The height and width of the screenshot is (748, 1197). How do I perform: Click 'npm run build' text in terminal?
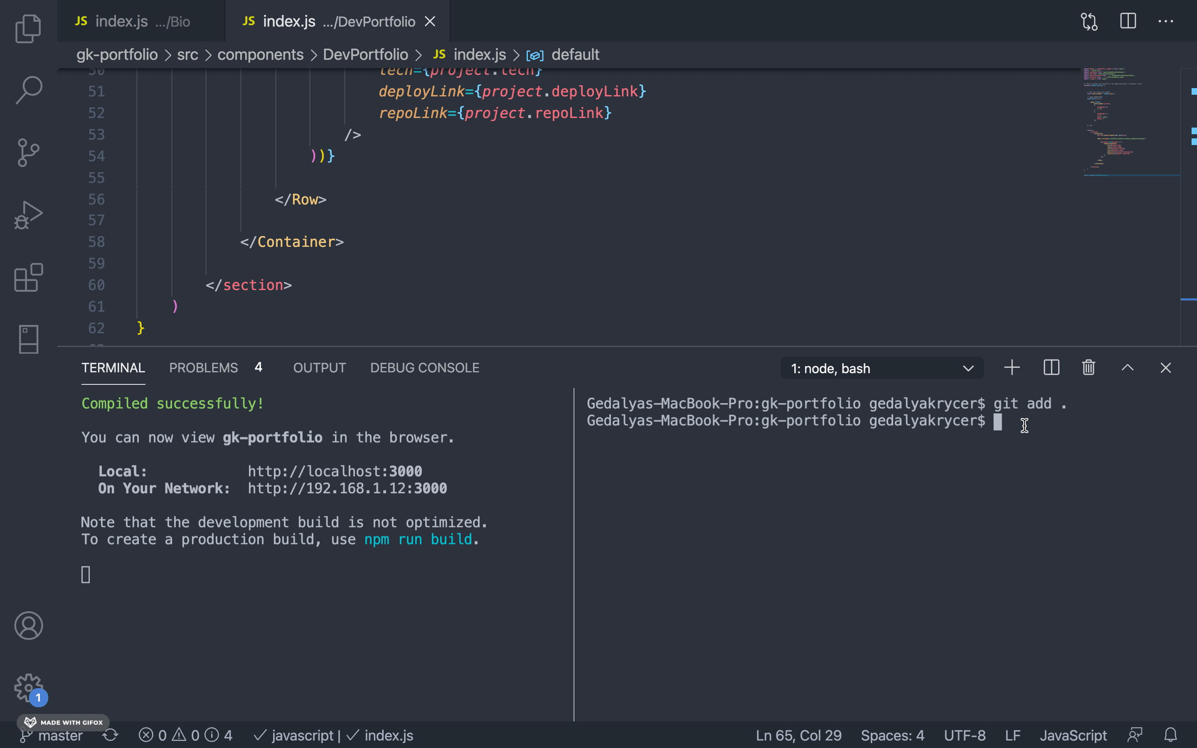point(418,539)
